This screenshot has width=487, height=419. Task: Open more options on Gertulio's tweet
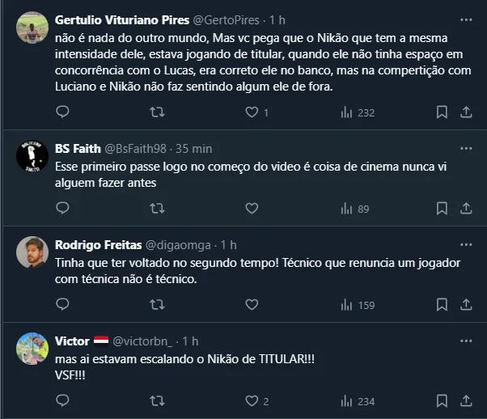(466, 18)
